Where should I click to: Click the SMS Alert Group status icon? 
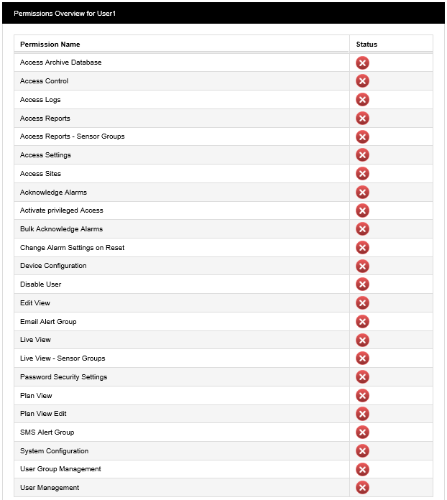click(363, 432)
